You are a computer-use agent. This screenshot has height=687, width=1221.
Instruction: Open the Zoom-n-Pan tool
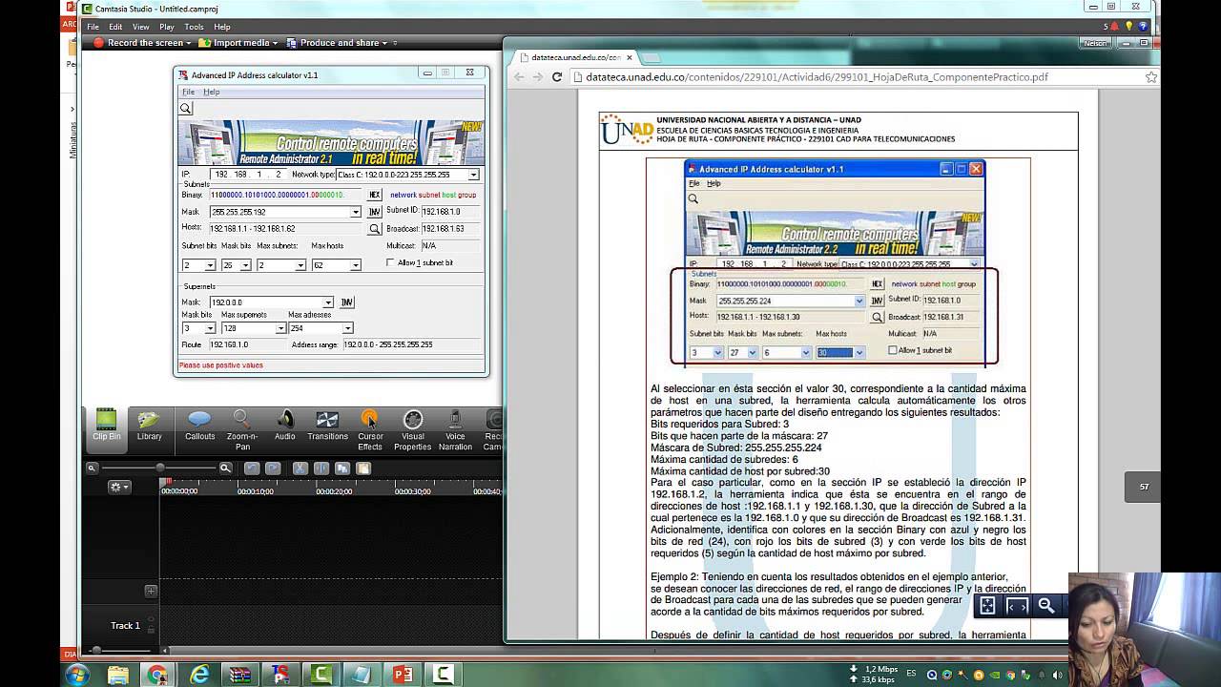pos(242,430)
